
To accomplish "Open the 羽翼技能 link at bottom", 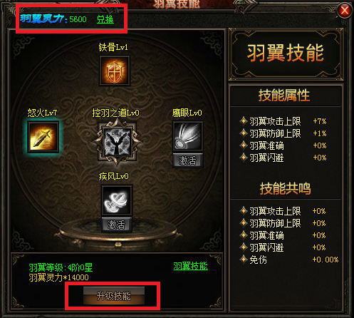I will point(191,266).
